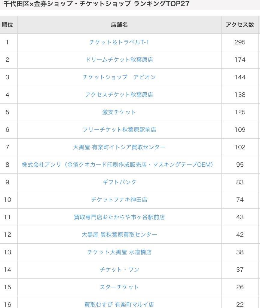The width and height of the screenshot is (260, 308).
Task: Click 大黒屋 有楽町イトシア買取センター link
Action: [119, 147]
